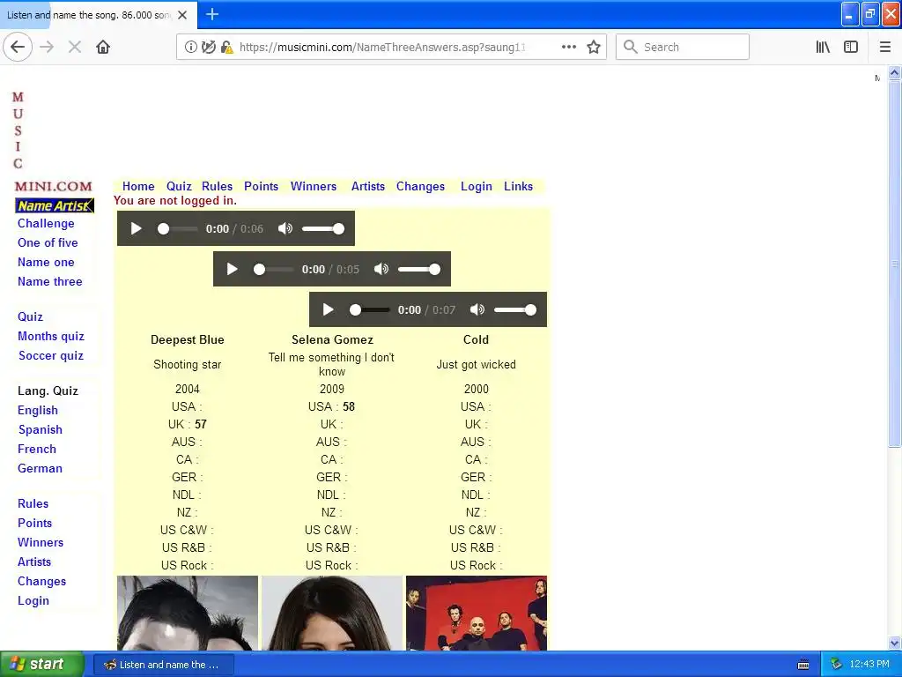Click the tracking protection shield icon

click(x=208, y=47)
